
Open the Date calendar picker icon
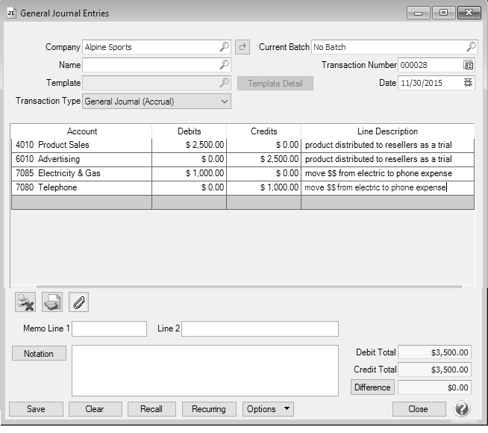(468, 83)
